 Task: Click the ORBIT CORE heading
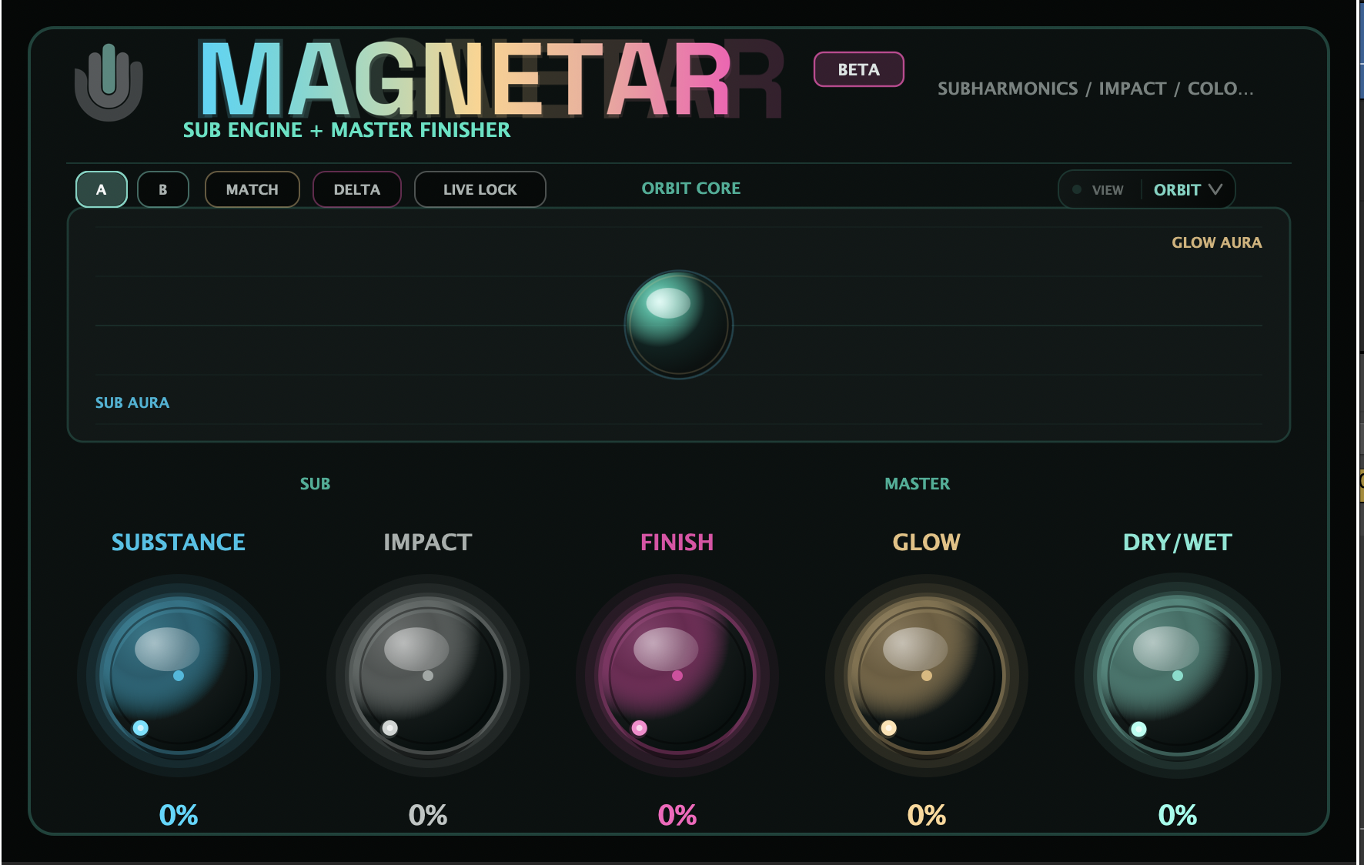tap(691, 189)
